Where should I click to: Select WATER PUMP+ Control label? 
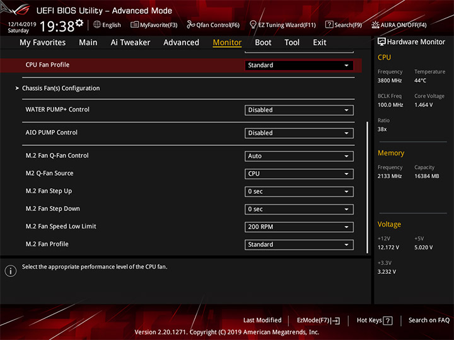click(57, 110)
